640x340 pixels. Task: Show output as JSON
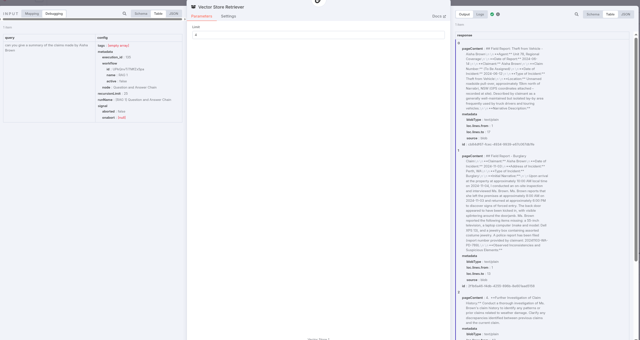(x=625, y=14)
